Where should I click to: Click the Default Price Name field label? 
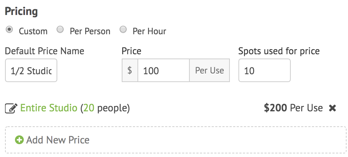(x=44, y=51)
